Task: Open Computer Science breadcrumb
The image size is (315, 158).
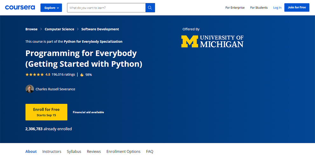Action: [x=59, y=29]
